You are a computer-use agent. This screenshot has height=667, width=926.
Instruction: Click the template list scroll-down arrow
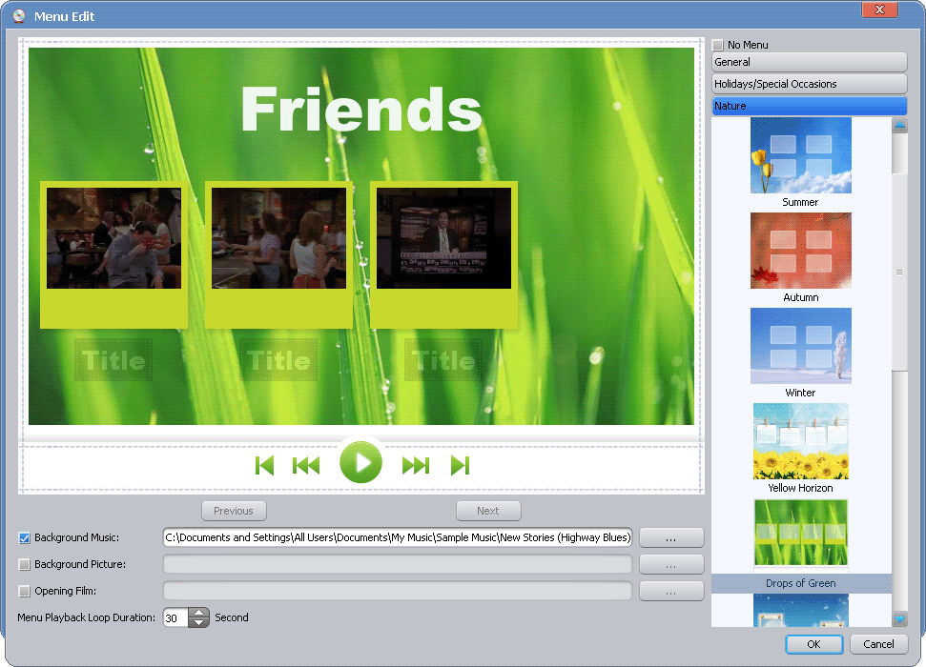(x=899, y=619)
